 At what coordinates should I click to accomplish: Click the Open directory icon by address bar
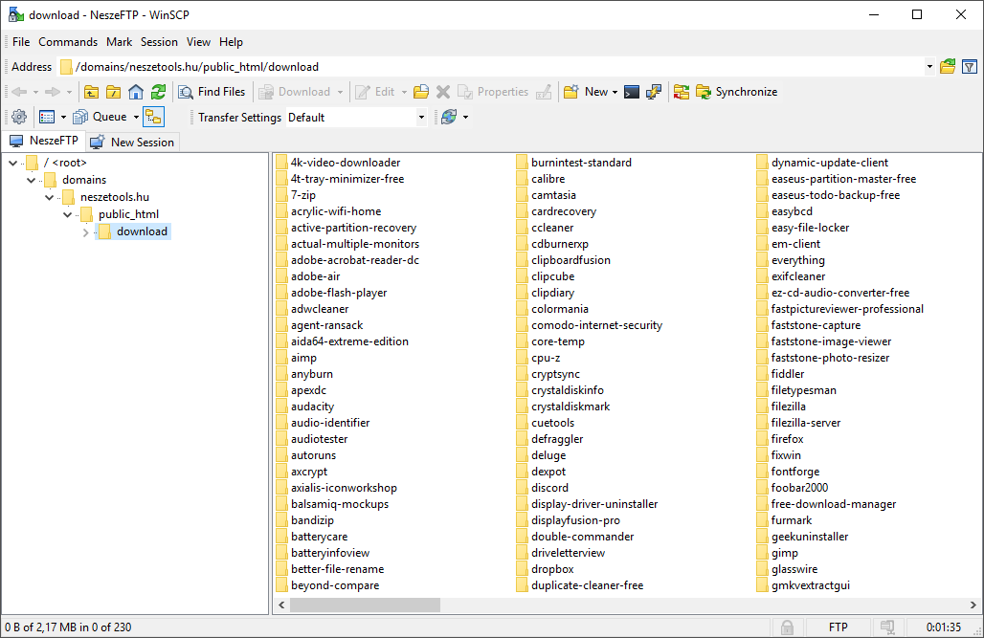tap(948, 67)
